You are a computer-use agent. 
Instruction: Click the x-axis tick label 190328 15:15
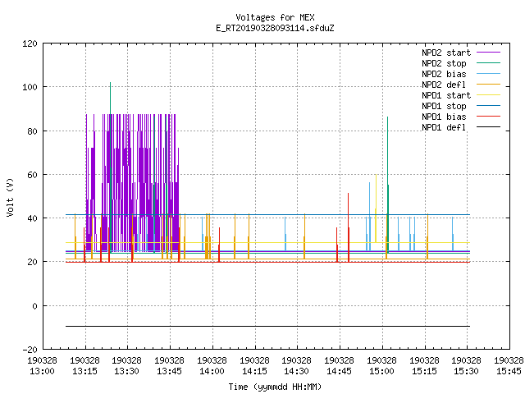tap(424, 366)
